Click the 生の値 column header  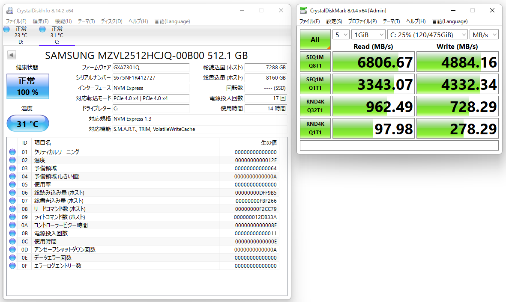pyautogui.click(x=249, y=142)
